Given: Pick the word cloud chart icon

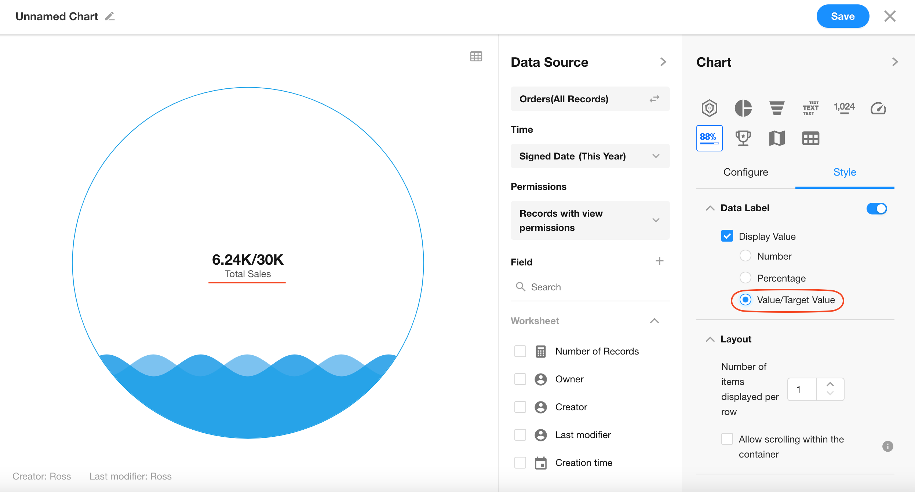Looking at the screenshot, I should [x=810, y=108].
